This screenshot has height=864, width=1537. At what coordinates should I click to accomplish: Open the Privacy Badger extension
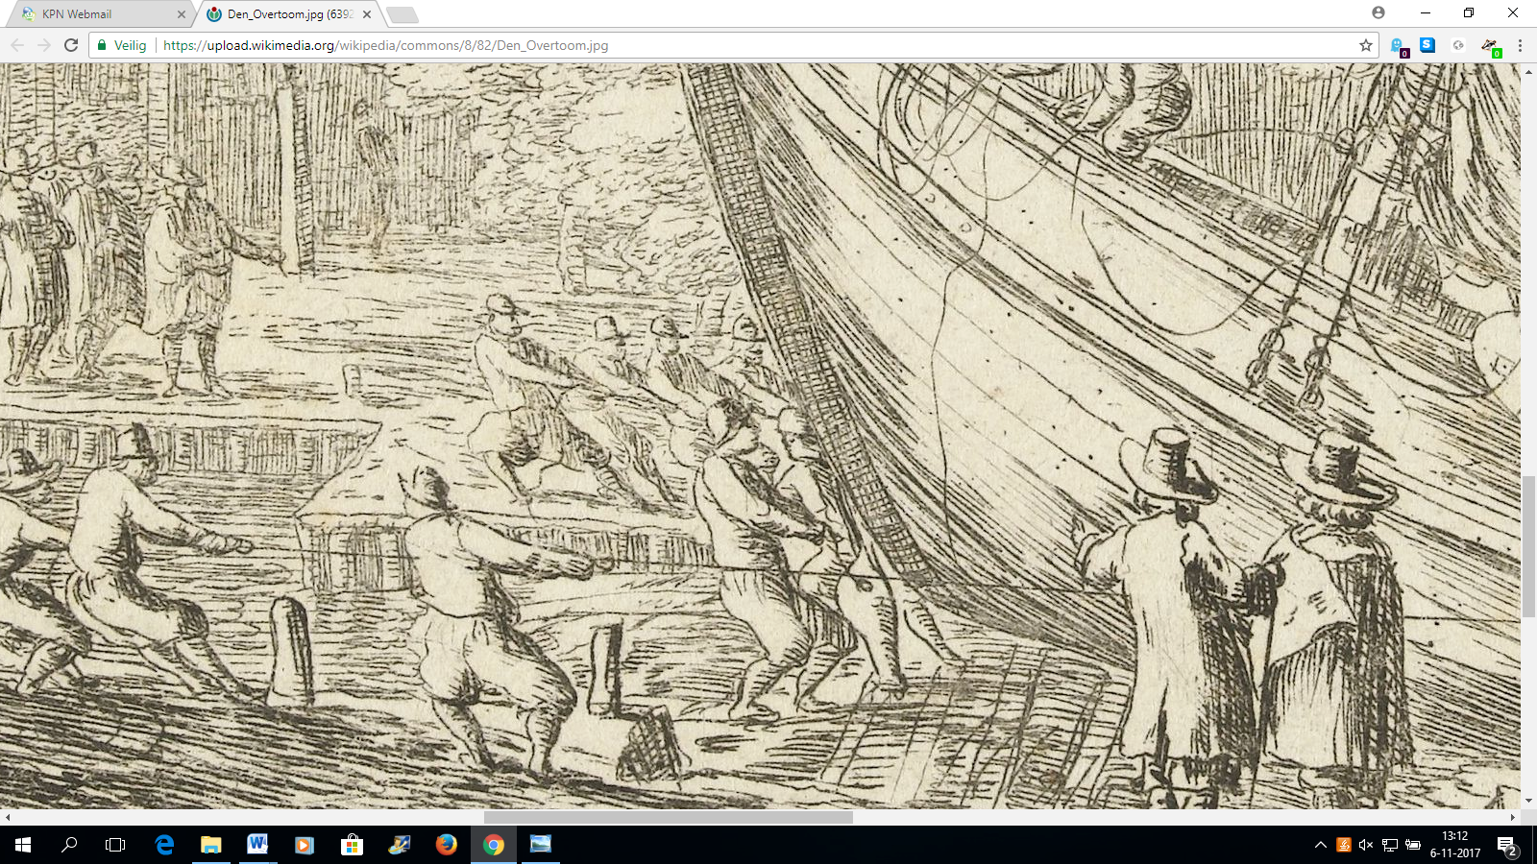point(1490,46)
